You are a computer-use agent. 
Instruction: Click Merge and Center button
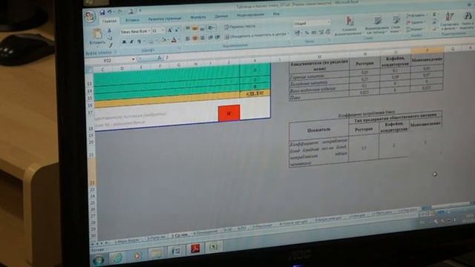click(x=255, y=35)
